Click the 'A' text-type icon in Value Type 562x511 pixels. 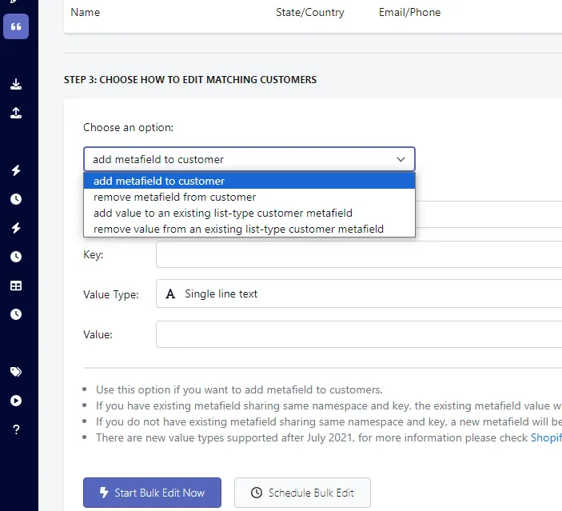(x=170, y=294)
